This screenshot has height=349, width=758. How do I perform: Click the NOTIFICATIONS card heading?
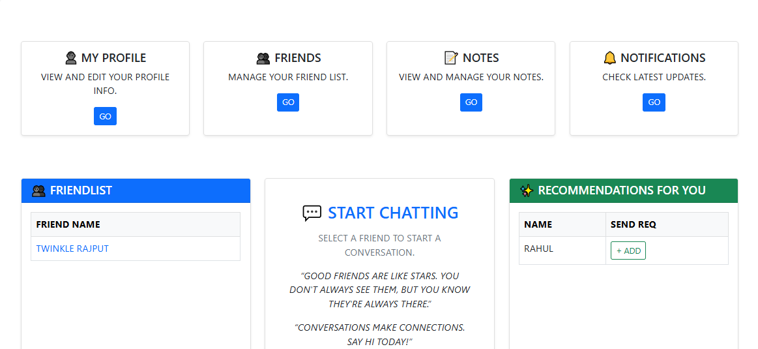pyautogui.click(x=663, y=58)
